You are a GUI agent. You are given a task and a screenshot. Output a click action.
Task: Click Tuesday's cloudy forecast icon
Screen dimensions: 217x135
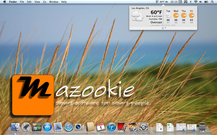tap(168, 15)
